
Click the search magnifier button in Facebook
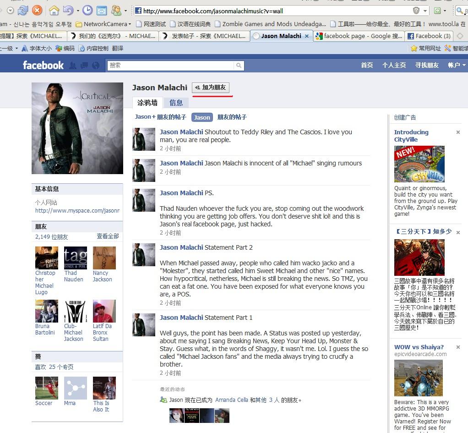pyautogui.click(x=239, y=66)
